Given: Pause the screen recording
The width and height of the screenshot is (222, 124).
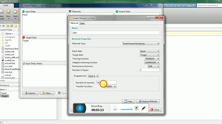Looking at the screenshot, I should tap(80, 108).
